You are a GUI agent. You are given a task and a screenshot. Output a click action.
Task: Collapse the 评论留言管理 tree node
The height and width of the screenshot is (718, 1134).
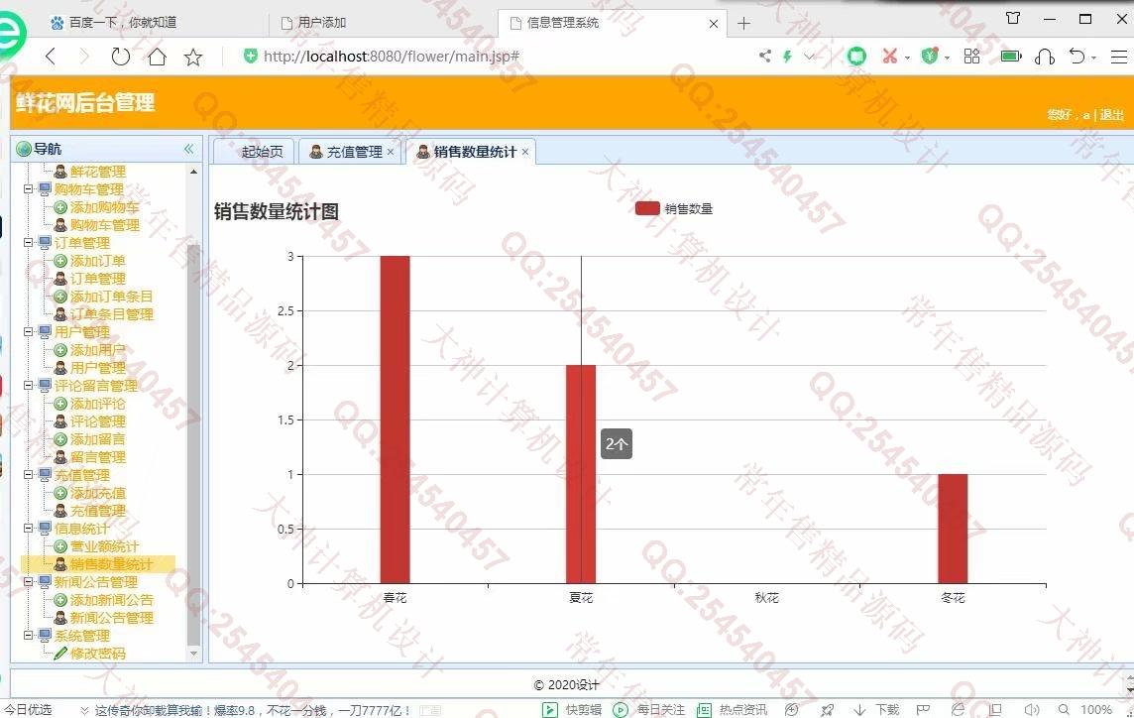(28, 386)
